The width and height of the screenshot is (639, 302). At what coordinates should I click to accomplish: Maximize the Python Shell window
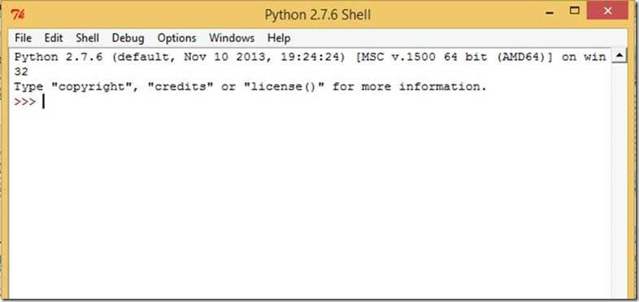pos(574,11)
